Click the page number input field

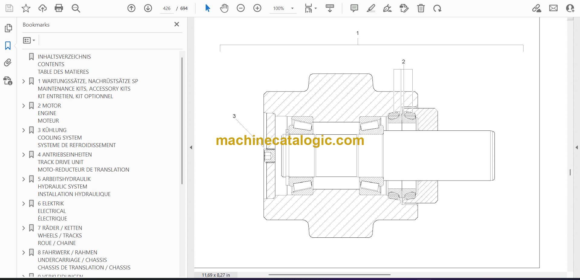point(167,8)
